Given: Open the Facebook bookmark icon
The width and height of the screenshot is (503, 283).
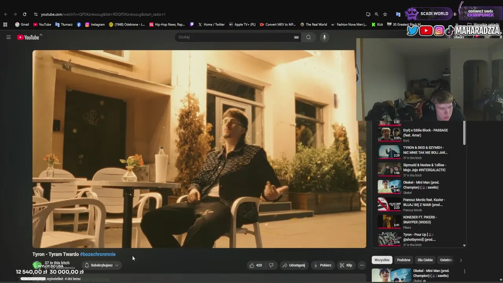Looking at the screenshot, I should point(79,24).
